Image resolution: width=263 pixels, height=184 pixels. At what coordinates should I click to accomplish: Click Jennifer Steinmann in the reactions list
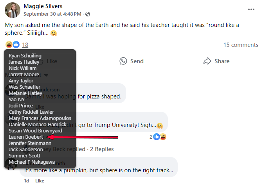coord(30,143)
